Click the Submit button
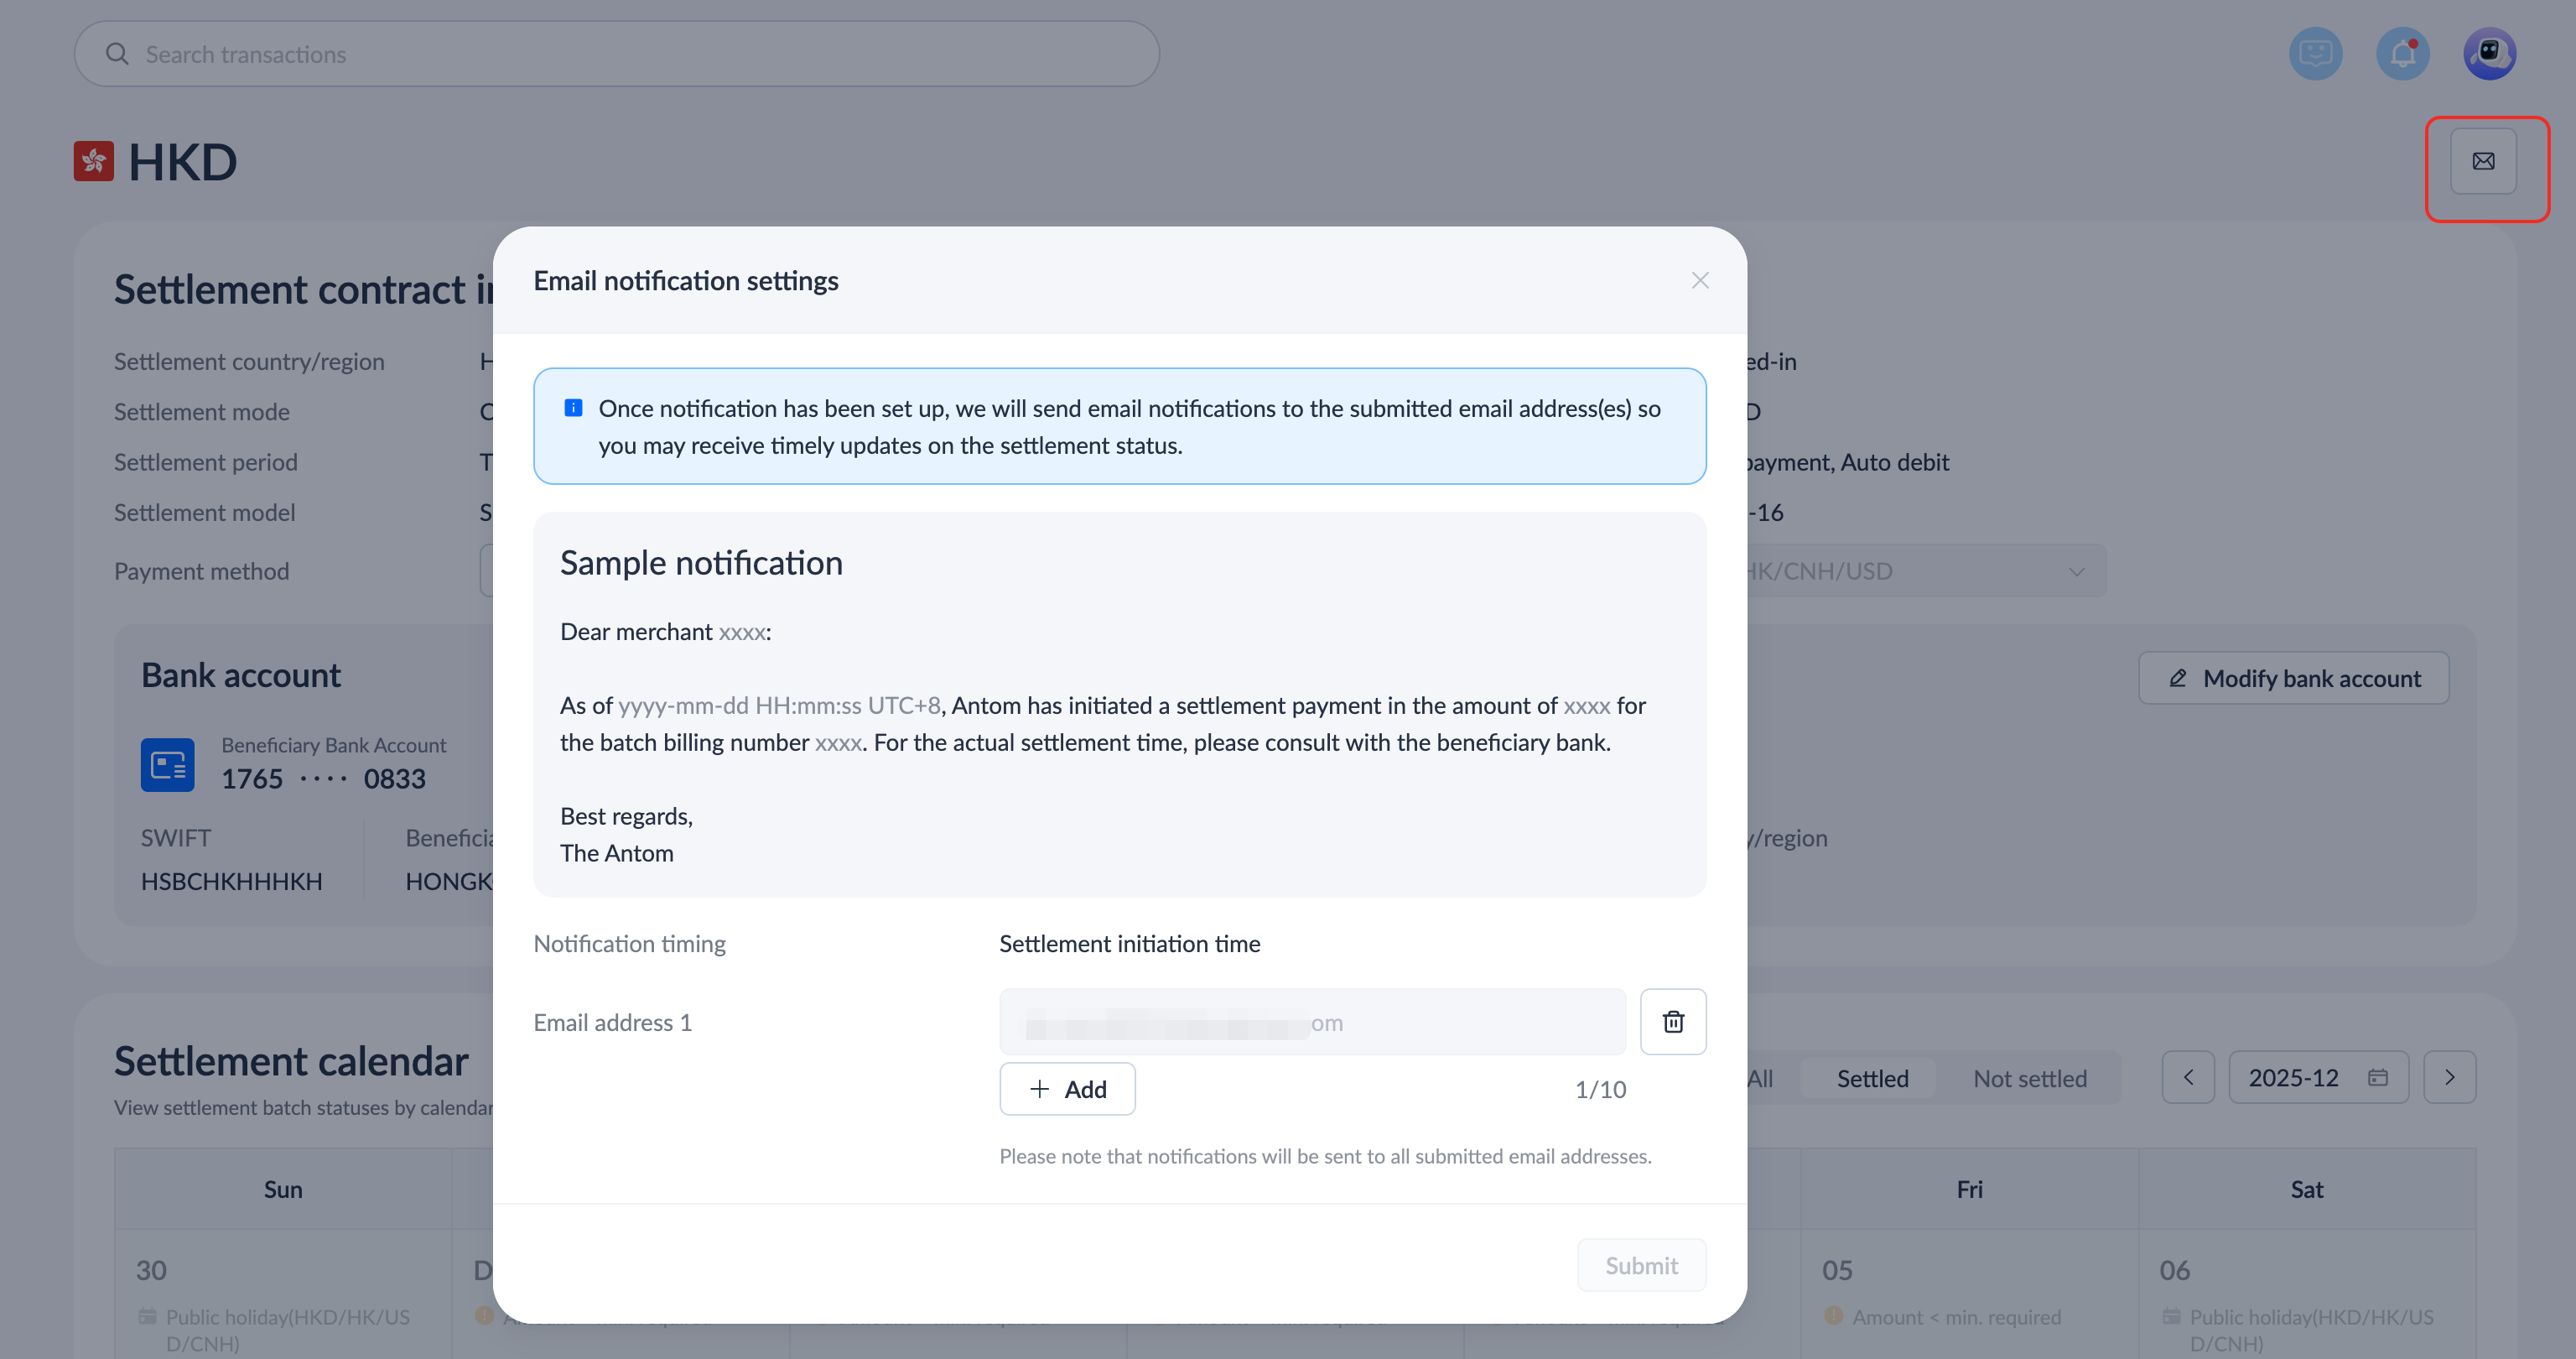2576x1359 pixels. (x=1641, y=1265)
